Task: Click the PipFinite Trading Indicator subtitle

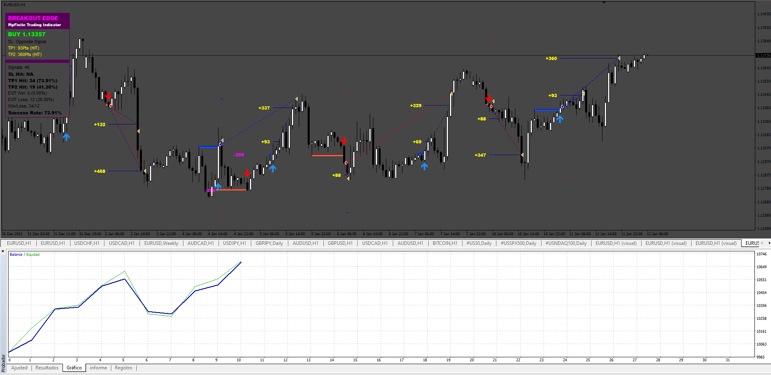Action: click(35, 25)
